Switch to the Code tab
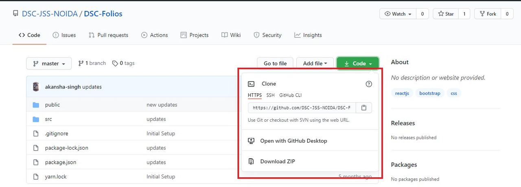Image resolution: width=521 pixels, height=187 pixels. (29, 35)
